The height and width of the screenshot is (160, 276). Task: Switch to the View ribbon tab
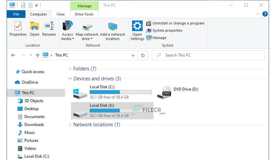pos(60,14)
